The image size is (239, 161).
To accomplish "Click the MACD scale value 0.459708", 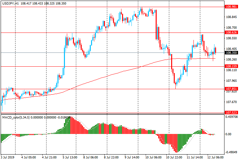I will 231,117.
